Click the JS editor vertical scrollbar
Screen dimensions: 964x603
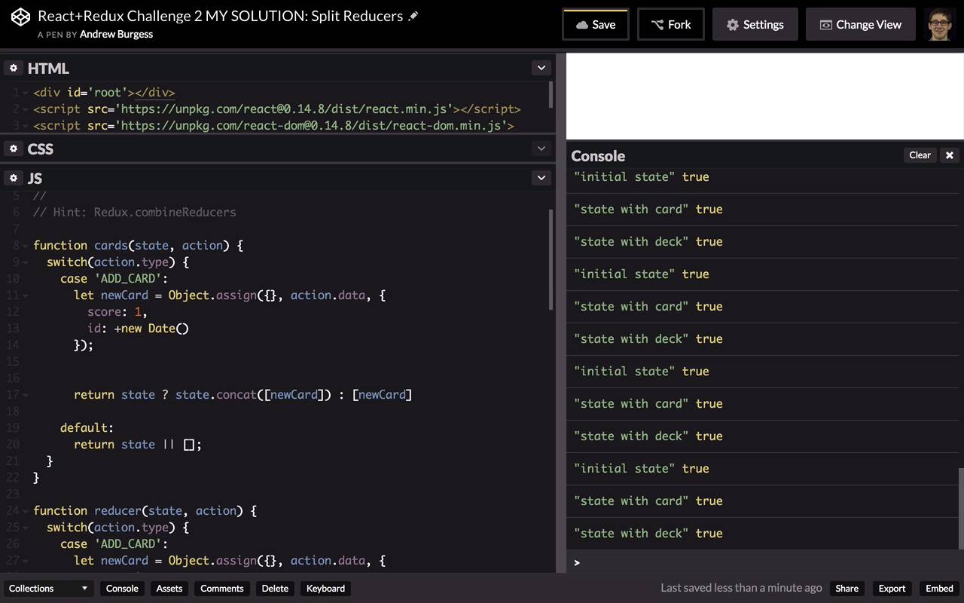point(552,260)
